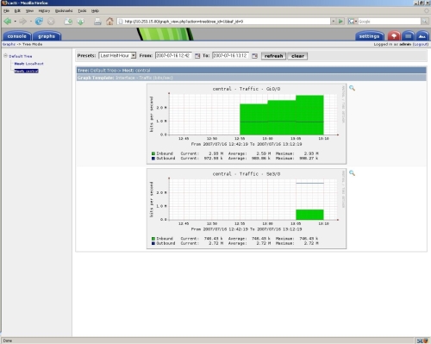Click the browser Forward arrow
This screenshot has height=344, width=431.
tap(22, 22)
